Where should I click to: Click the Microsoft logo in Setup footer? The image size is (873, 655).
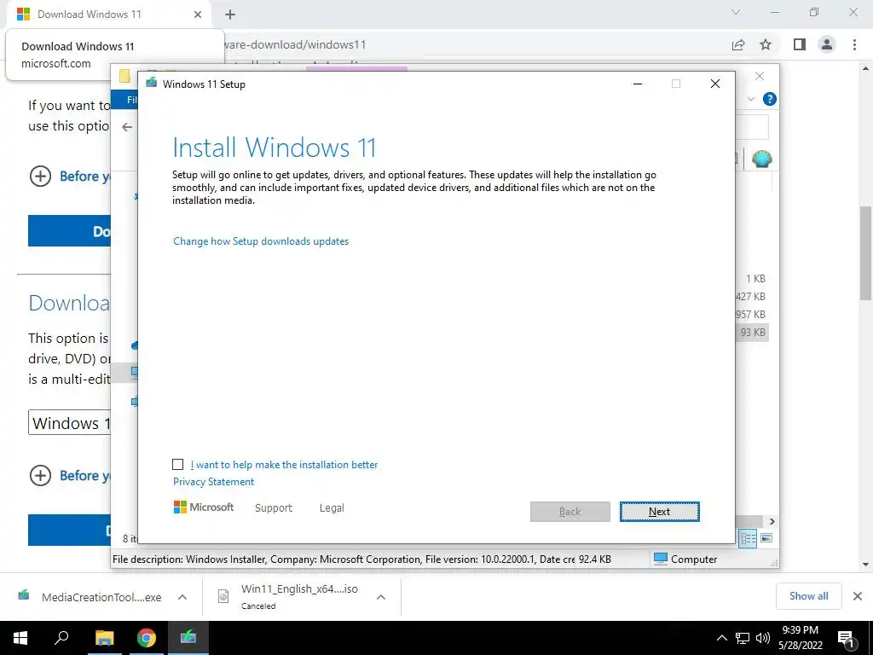point(204,507)
